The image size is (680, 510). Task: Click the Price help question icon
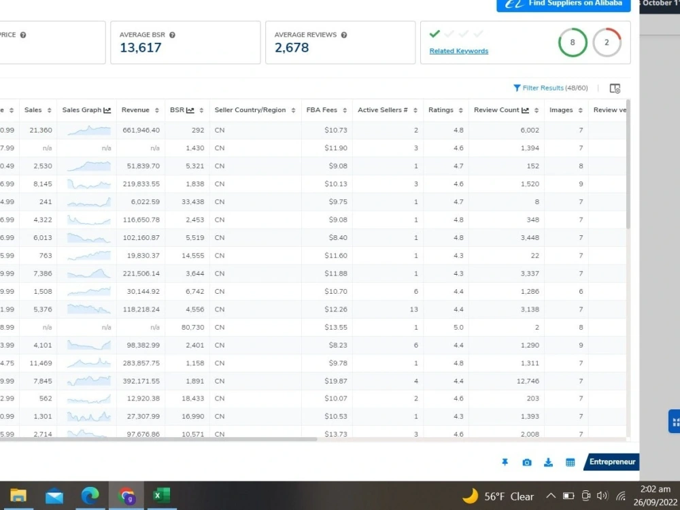coord(23,35)
